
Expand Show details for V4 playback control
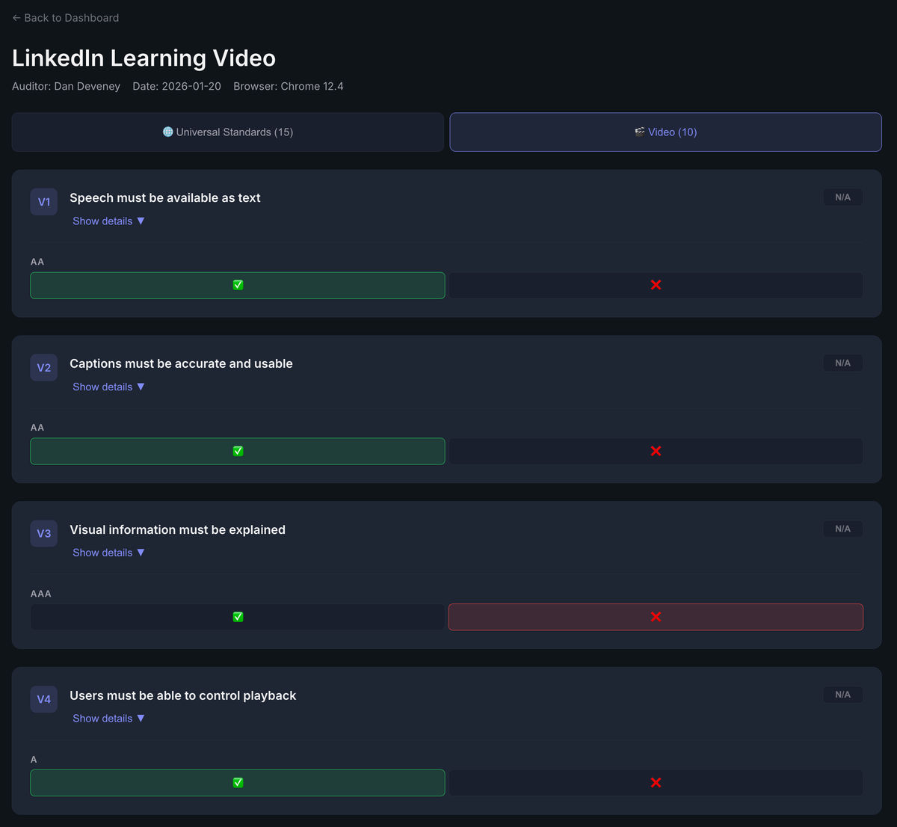[109, 719]
